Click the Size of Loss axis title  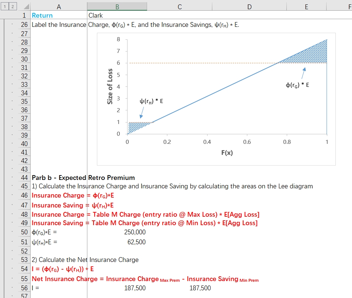click(x=110, y=86)
